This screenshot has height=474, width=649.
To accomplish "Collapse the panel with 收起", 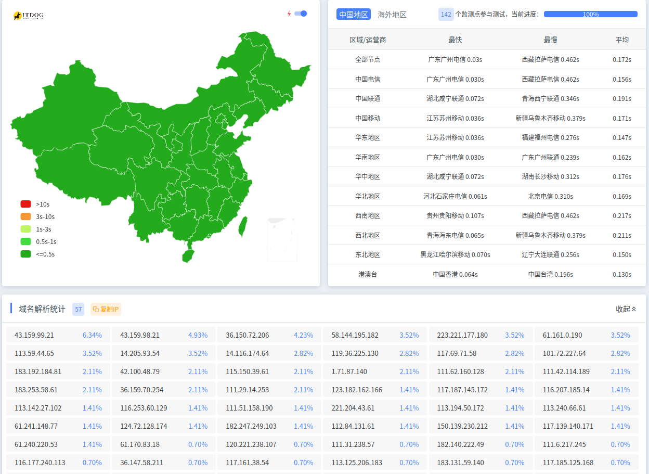I will coord(626,309).
